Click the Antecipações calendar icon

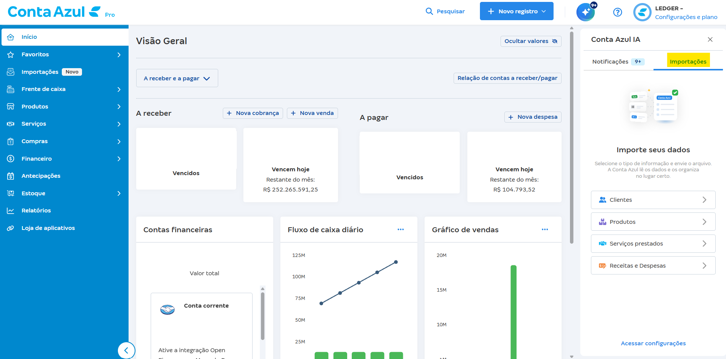[11, 176]
